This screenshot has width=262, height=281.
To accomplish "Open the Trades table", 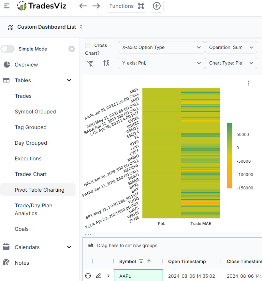I will [23, 96].
